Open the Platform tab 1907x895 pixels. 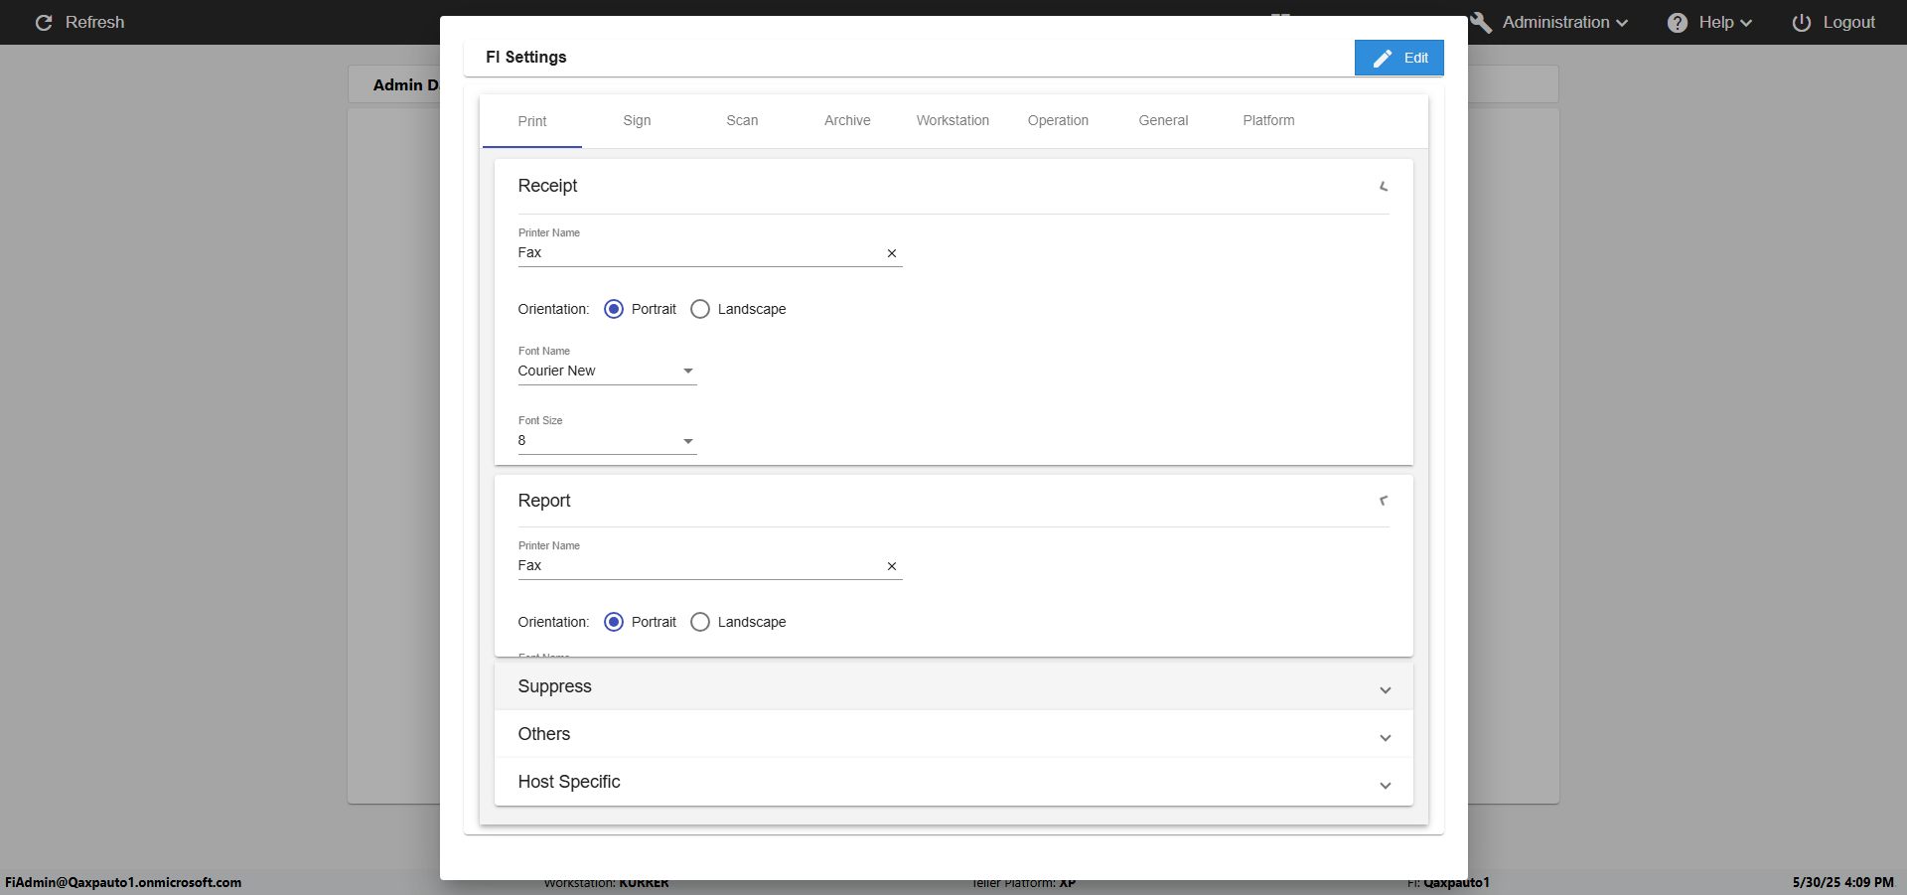(x=1268, y=121)
